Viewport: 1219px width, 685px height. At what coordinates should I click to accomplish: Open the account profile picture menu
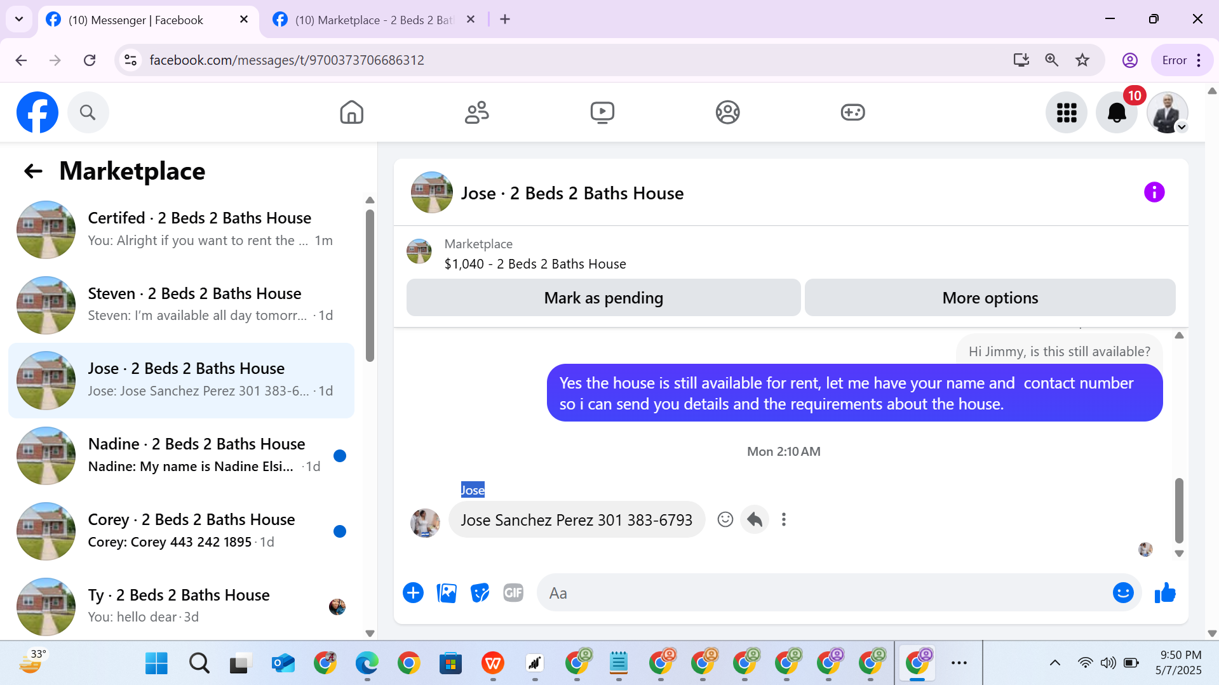[1167, 112]
